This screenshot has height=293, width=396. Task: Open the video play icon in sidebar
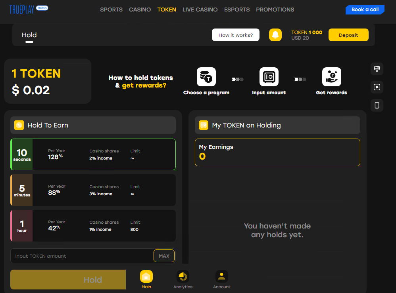(x=377, y=87)
